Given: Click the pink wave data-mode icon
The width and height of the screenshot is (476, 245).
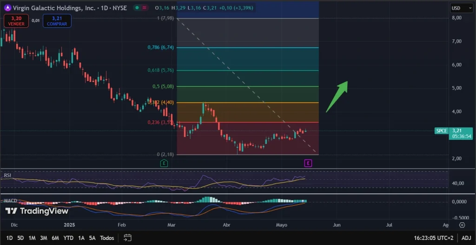Looking at the screenshot, I should 145,8.
